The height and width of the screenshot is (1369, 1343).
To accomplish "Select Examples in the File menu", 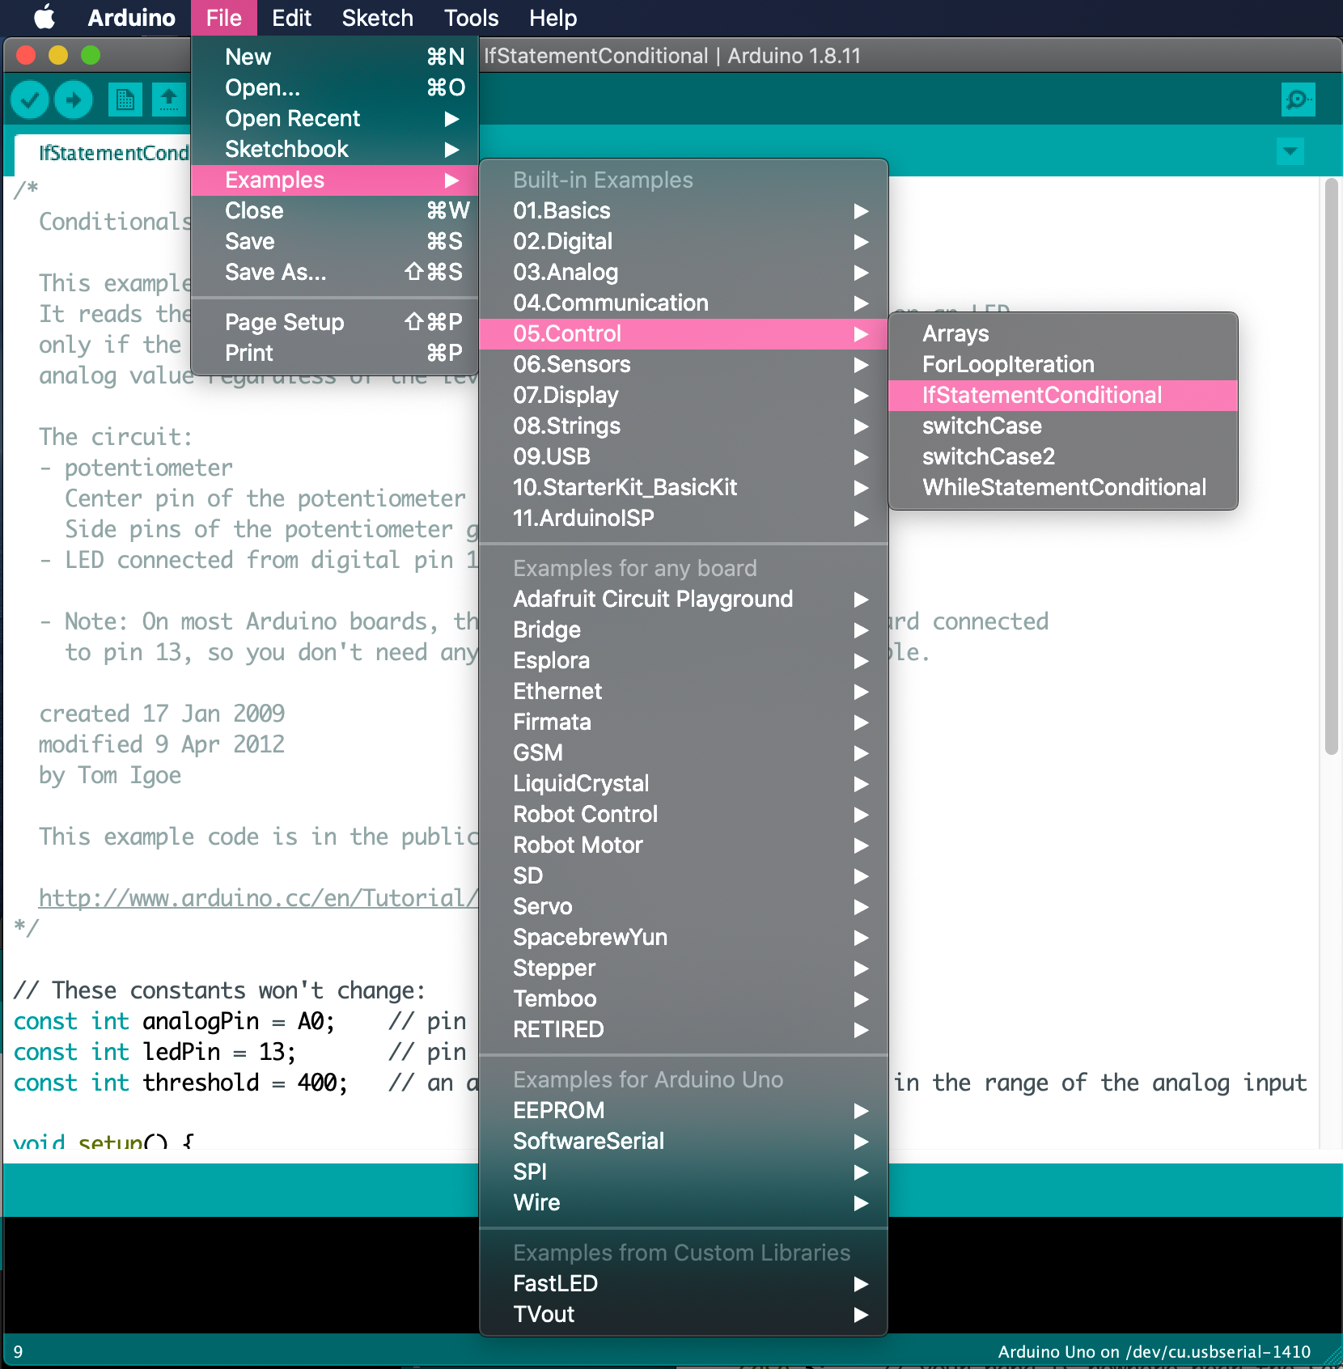I will (x=335, y=180).
